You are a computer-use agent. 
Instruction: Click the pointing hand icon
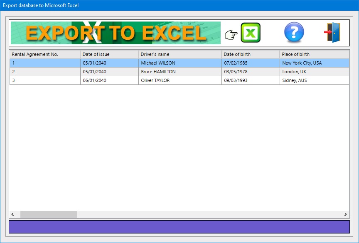tap(230, 35)
